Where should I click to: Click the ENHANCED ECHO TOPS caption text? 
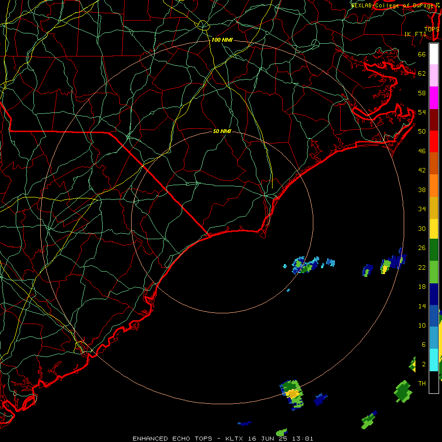(x=172, y=439)
